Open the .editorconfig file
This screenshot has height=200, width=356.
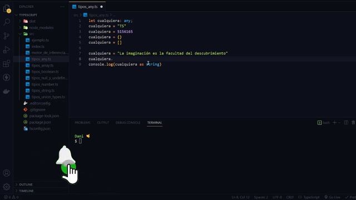40,103
